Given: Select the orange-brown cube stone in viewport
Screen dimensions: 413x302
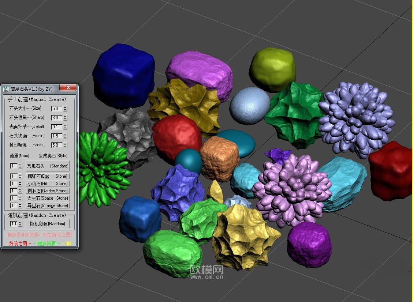Looking at the screenshot, I should pyautogui.click(x=220, y=158).
